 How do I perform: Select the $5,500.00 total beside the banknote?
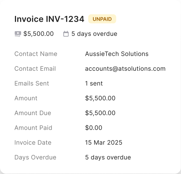point(39,34)
